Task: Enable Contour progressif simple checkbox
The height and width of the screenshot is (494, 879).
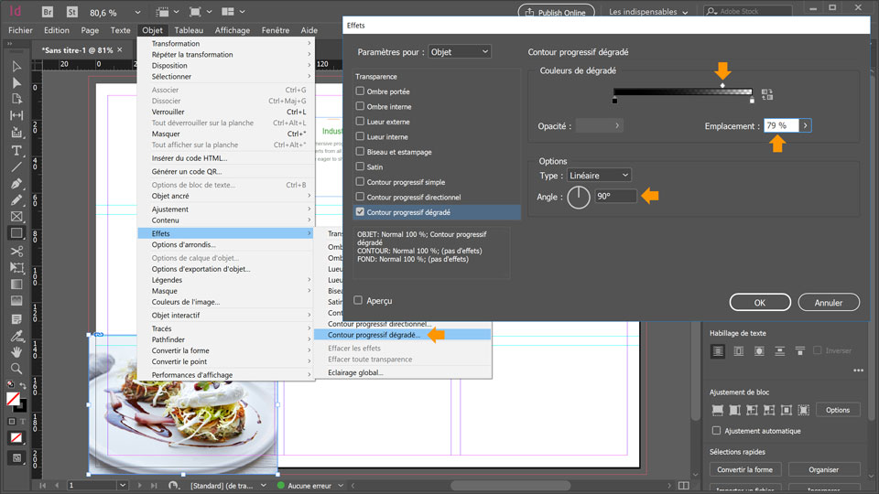Action: click(360, 181)
